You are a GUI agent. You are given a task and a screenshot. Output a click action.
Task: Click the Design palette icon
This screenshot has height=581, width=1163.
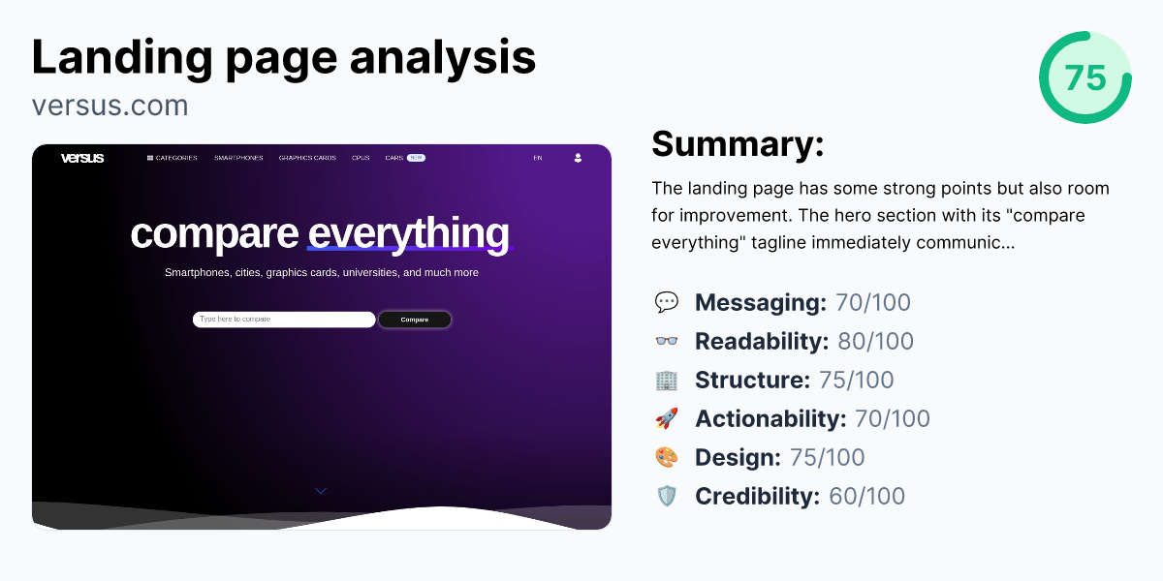(x=669, y=457)
